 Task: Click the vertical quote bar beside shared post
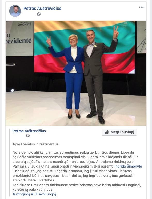[10, 162]
